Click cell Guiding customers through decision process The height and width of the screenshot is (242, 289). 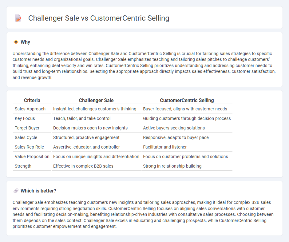[x=187, y=118]
